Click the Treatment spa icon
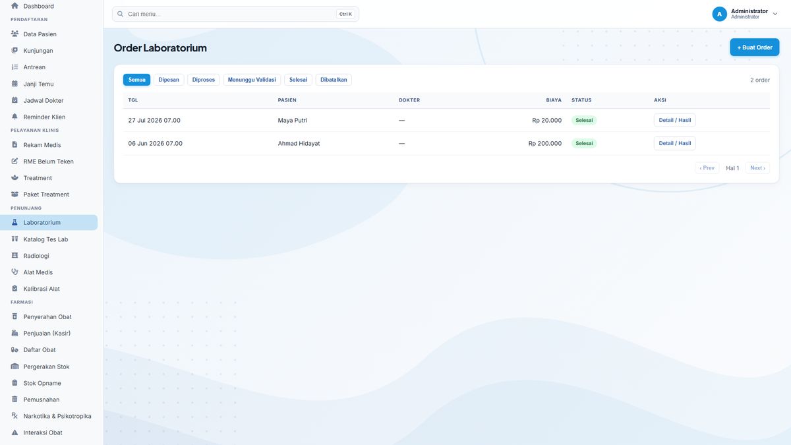This screenshot has width=791, height=445. (15, 177)
